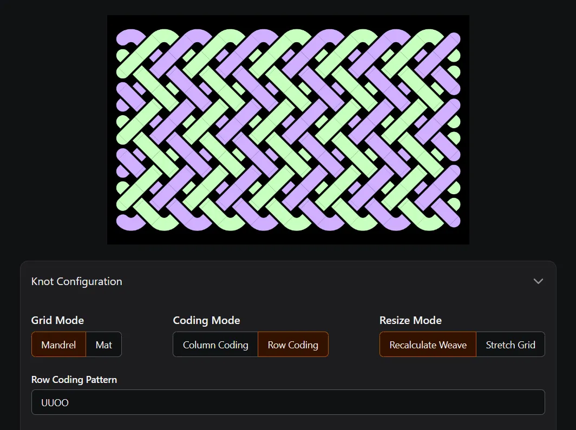Click the Coding Mode heading

(x=206, y=320)
